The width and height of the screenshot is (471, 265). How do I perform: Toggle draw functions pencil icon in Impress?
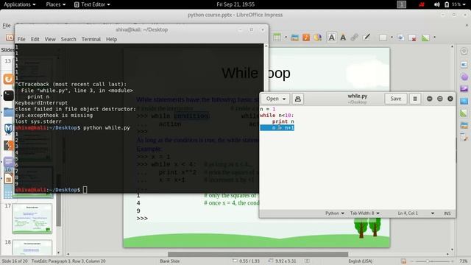366,38
